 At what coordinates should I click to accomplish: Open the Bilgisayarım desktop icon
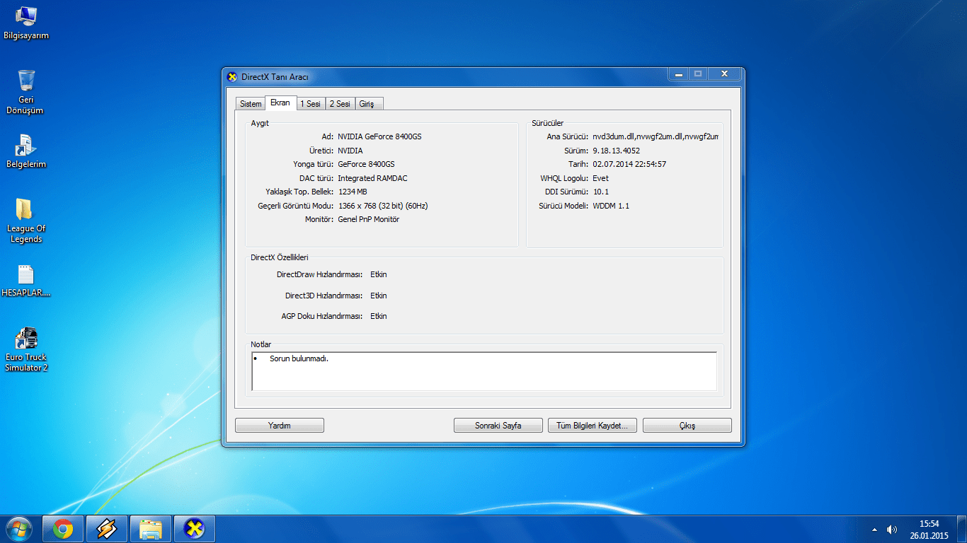[26, 23]
